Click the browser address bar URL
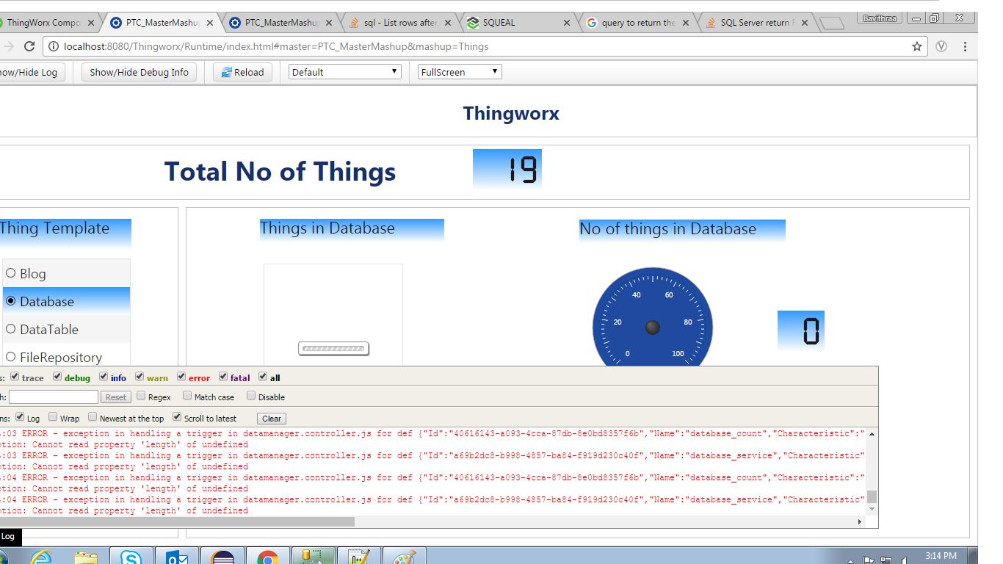1003x564 pixels. pos(276,46)
